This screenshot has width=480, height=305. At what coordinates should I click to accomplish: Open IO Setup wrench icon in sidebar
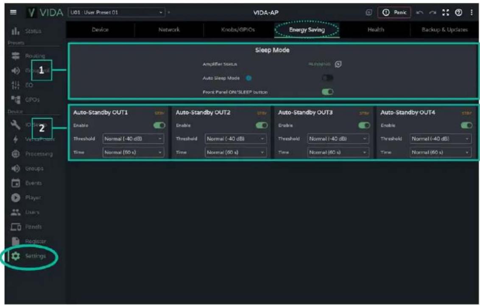coord(16,125)
